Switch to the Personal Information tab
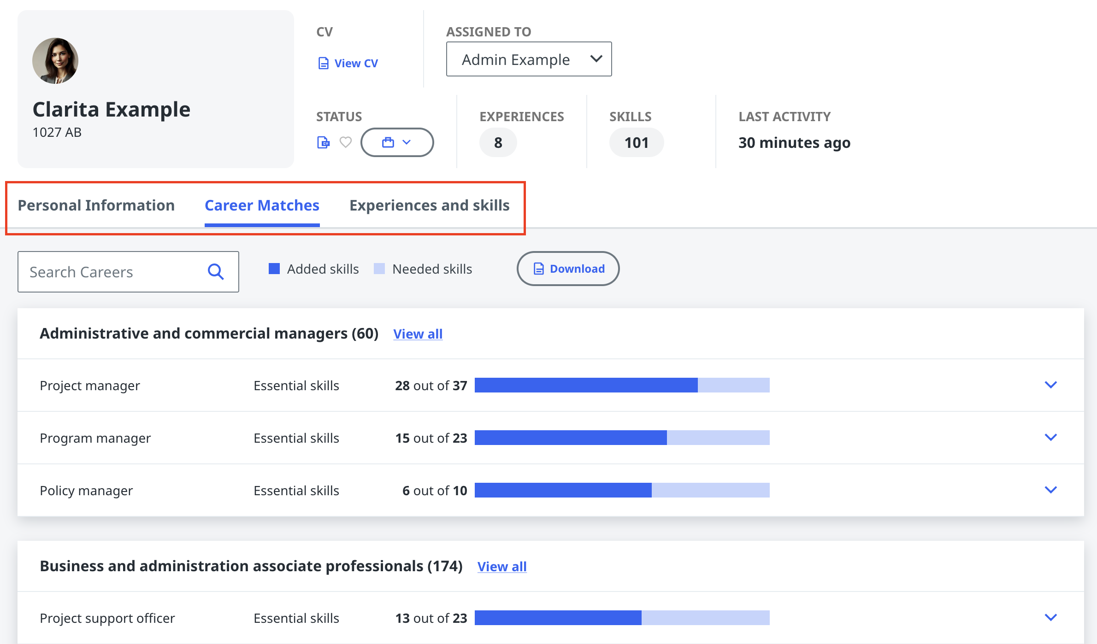 96,205
